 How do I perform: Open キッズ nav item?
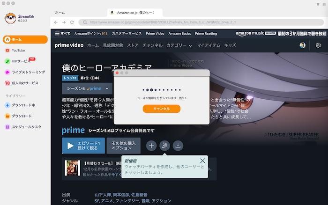tap(230, 45)
